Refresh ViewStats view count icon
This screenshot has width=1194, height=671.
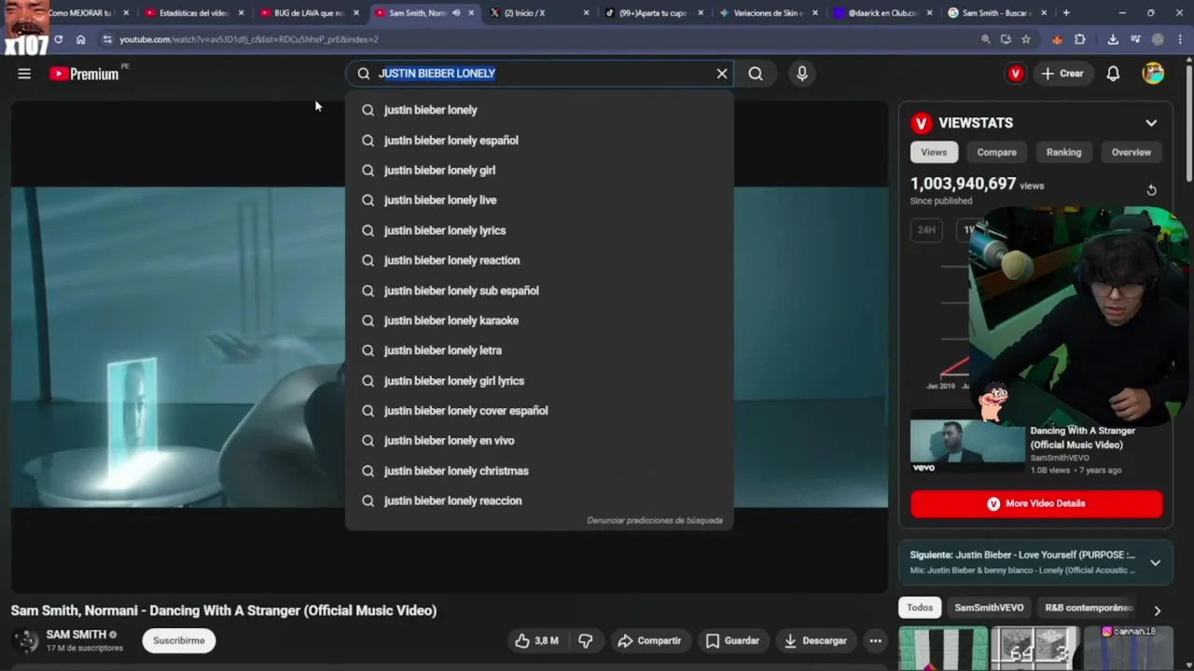point(1151,190)
